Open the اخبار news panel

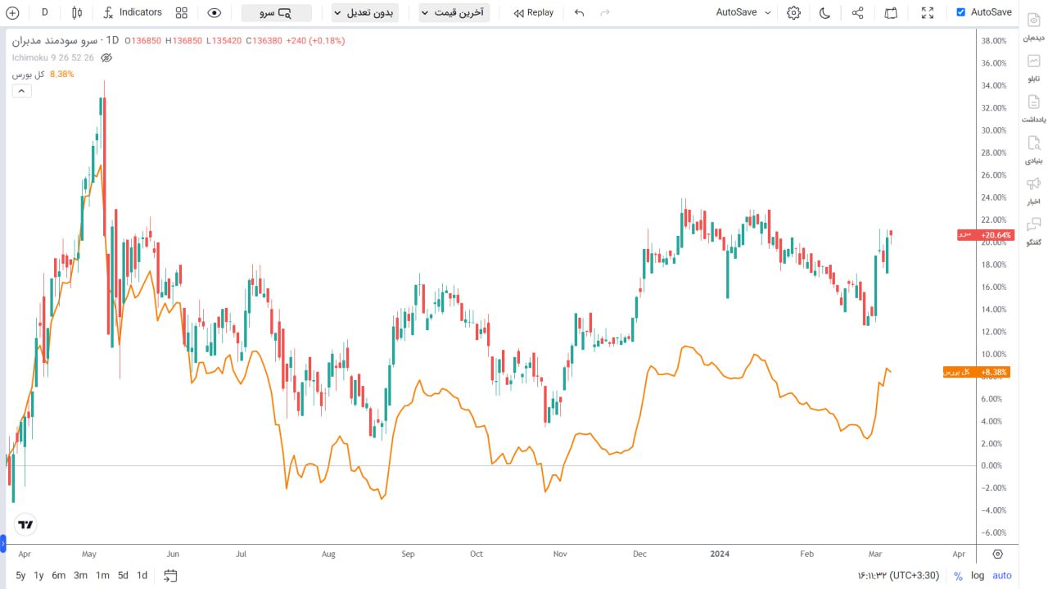(1033, 190)
